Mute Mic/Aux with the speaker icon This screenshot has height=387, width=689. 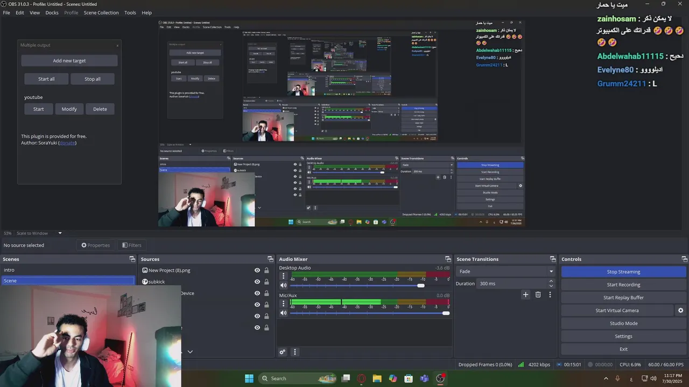point(284,313)
